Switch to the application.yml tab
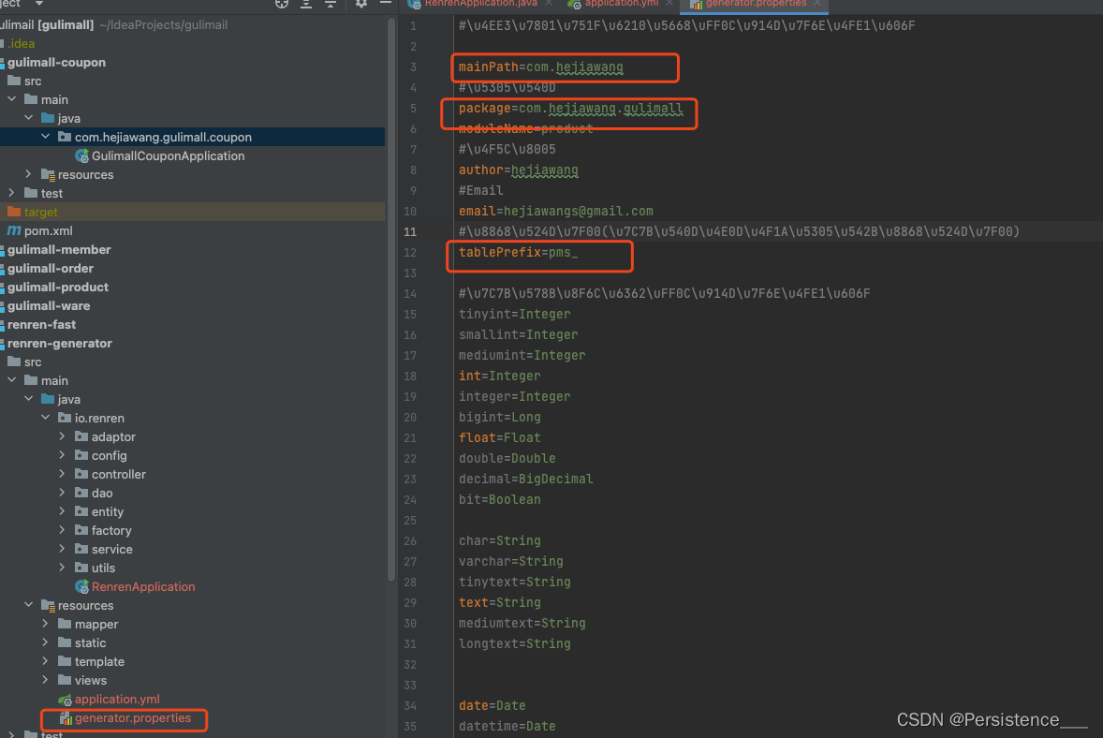 point(622,4)
